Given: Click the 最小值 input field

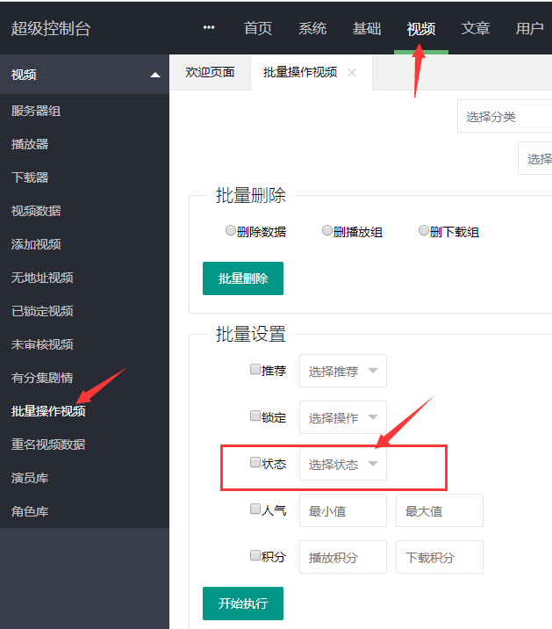Looking at the screenshot, I should [342, 510].
